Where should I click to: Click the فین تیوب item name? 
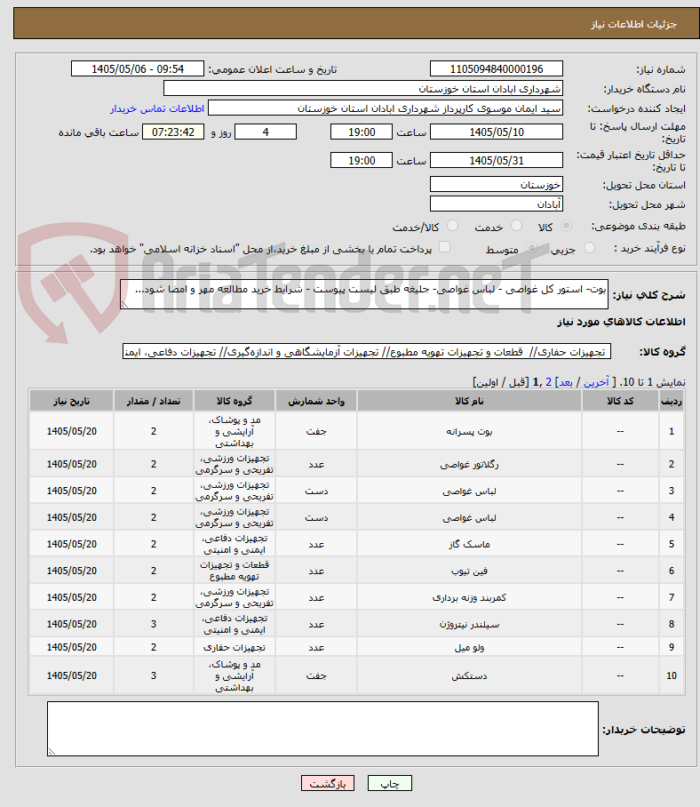tap(469, 571)
